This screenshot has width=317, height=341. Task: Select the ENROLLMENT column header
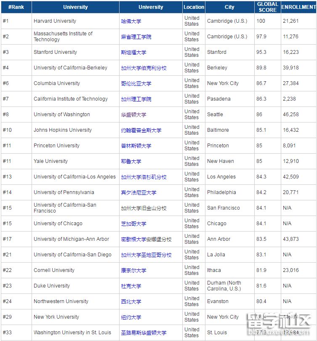tap(298, 7)
